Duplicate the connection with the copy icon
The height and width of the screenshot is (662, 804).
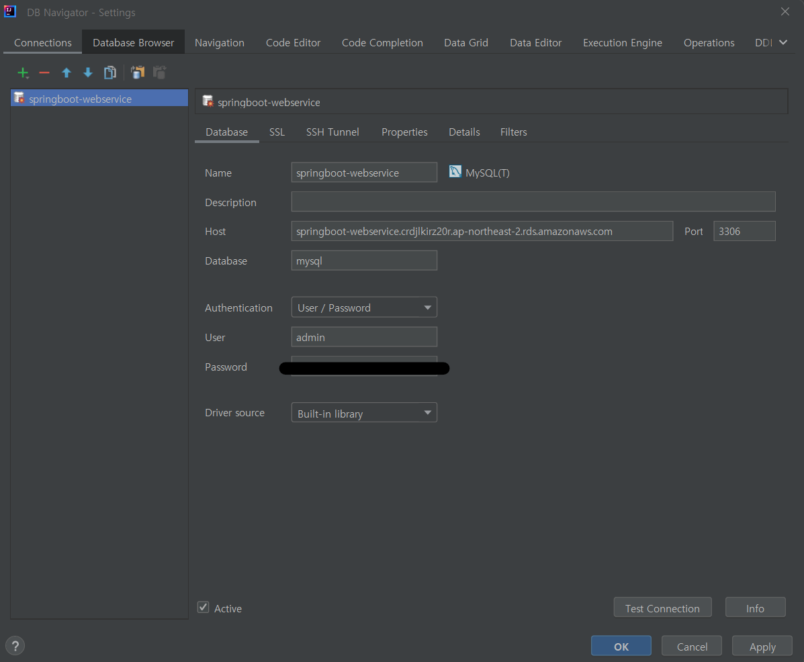click(x=109, y=73)
